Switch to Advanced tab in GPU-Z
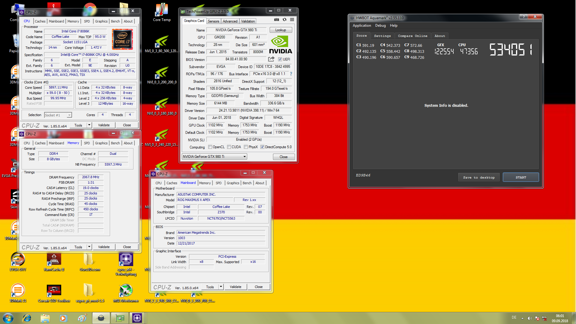This screenshot has width=576, height=324. (230, 21)
